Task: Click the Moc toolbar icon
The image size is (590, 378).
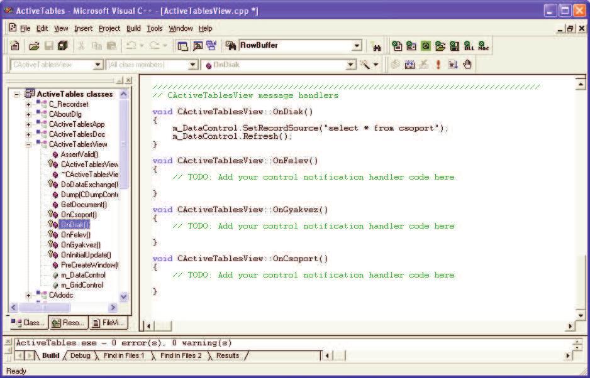Action: (x=484, y=46)
